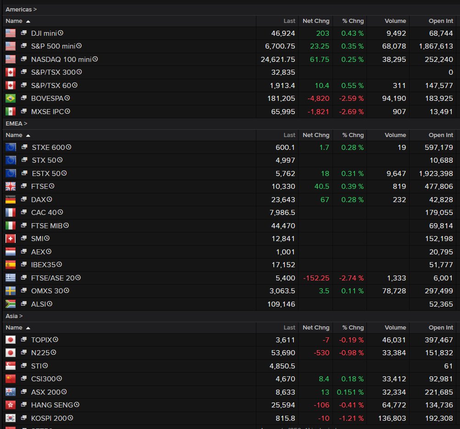The height and width of the screenshot is (429, 460).
Task: Click the Japan flag icon in TOPIX row
Action: (11, 340)
